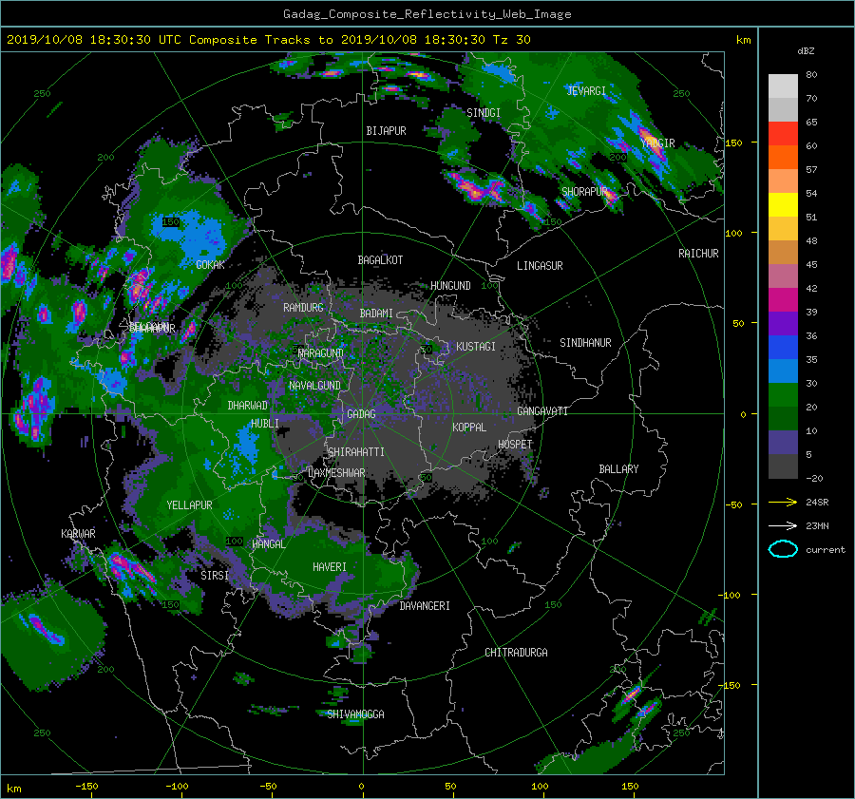Choose the dark grey -20 to 5 dBZ swatch
Screen dimensions: 855x799
(x=783, y=466)
